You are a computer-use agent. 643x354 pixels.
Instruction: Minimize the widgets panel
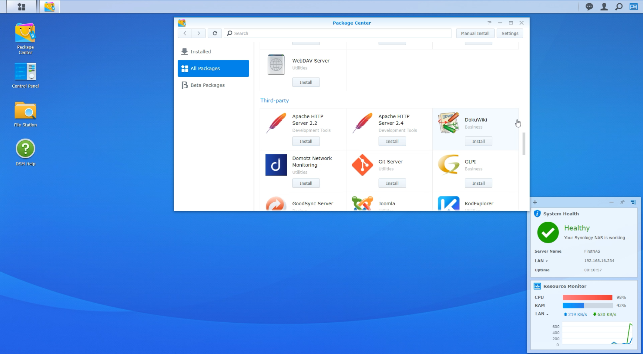(x=611, y=202)
